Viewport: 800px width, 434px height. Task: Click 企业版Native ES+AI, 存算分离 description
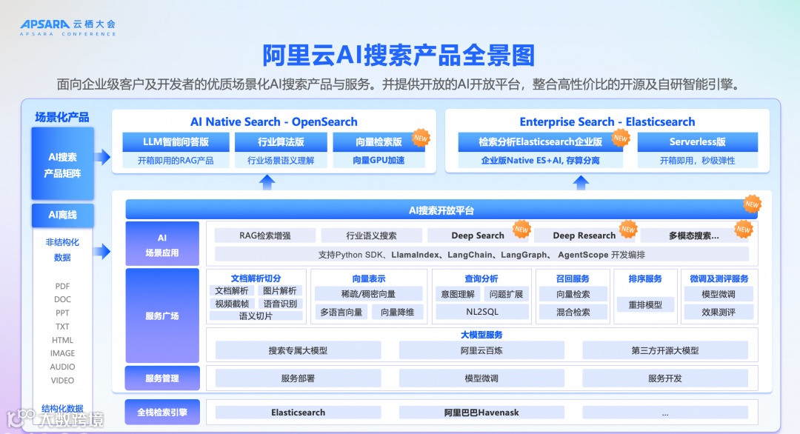pos(540,160)
